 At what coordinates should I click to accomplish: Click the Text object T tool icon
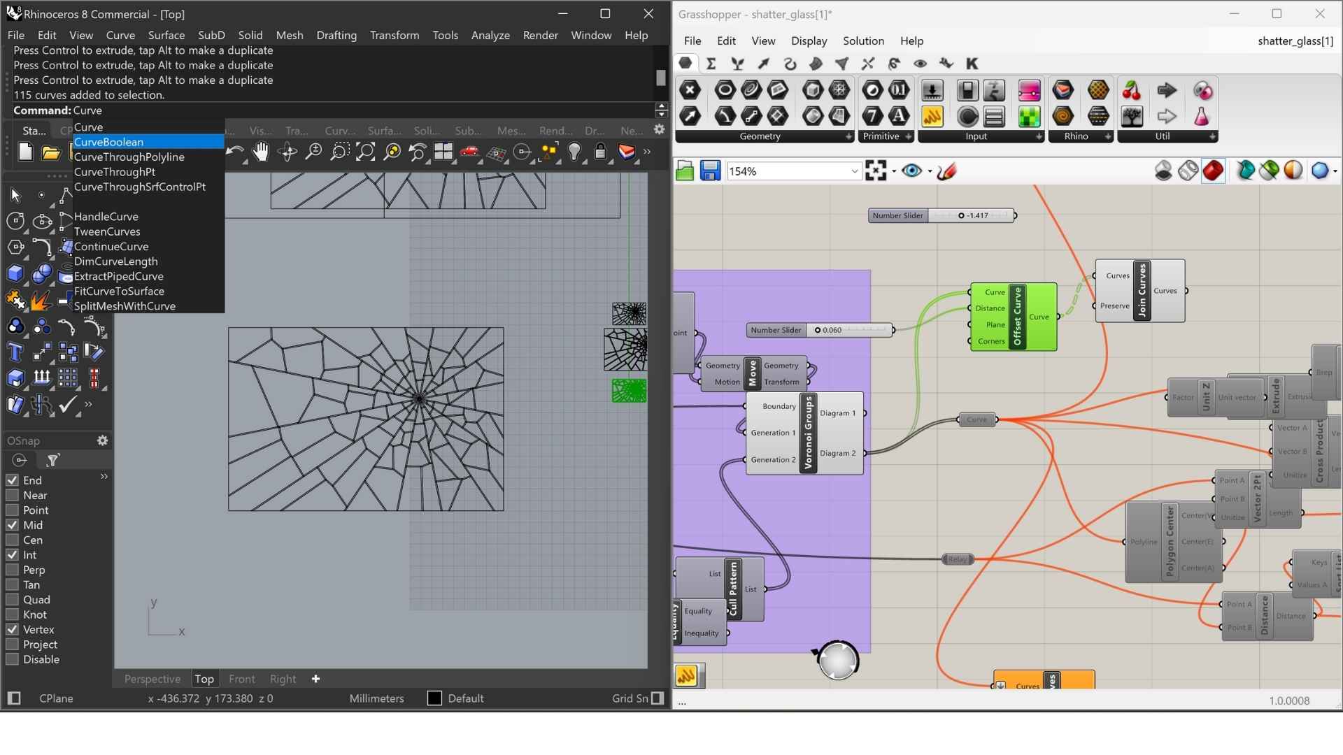tap(15, 352)
